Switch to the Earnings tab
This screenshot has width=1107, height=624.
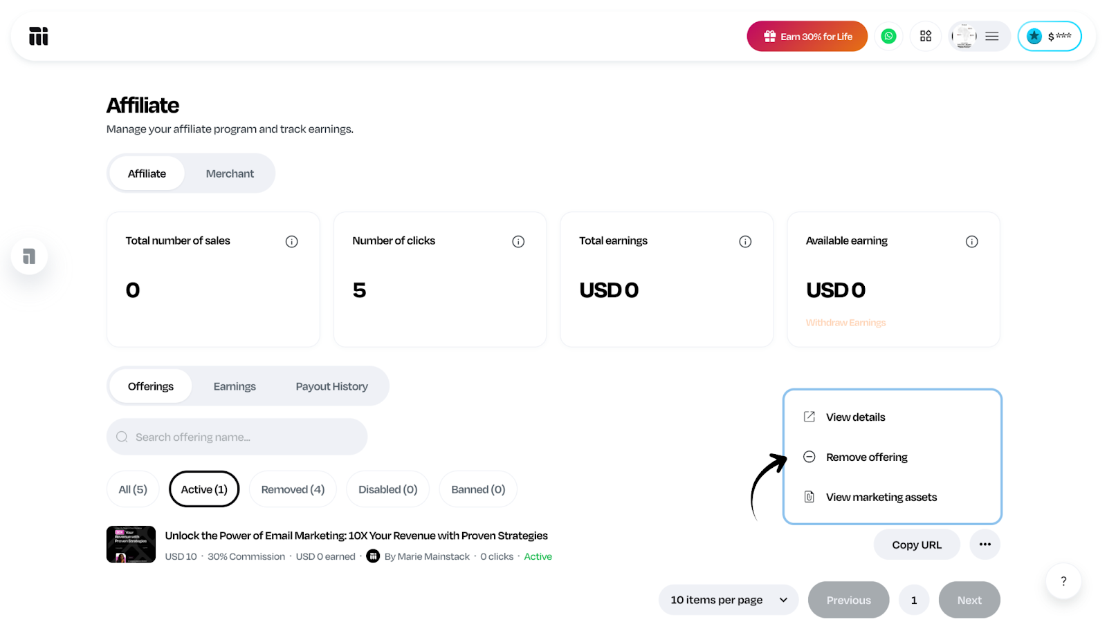tap(235, 386)
